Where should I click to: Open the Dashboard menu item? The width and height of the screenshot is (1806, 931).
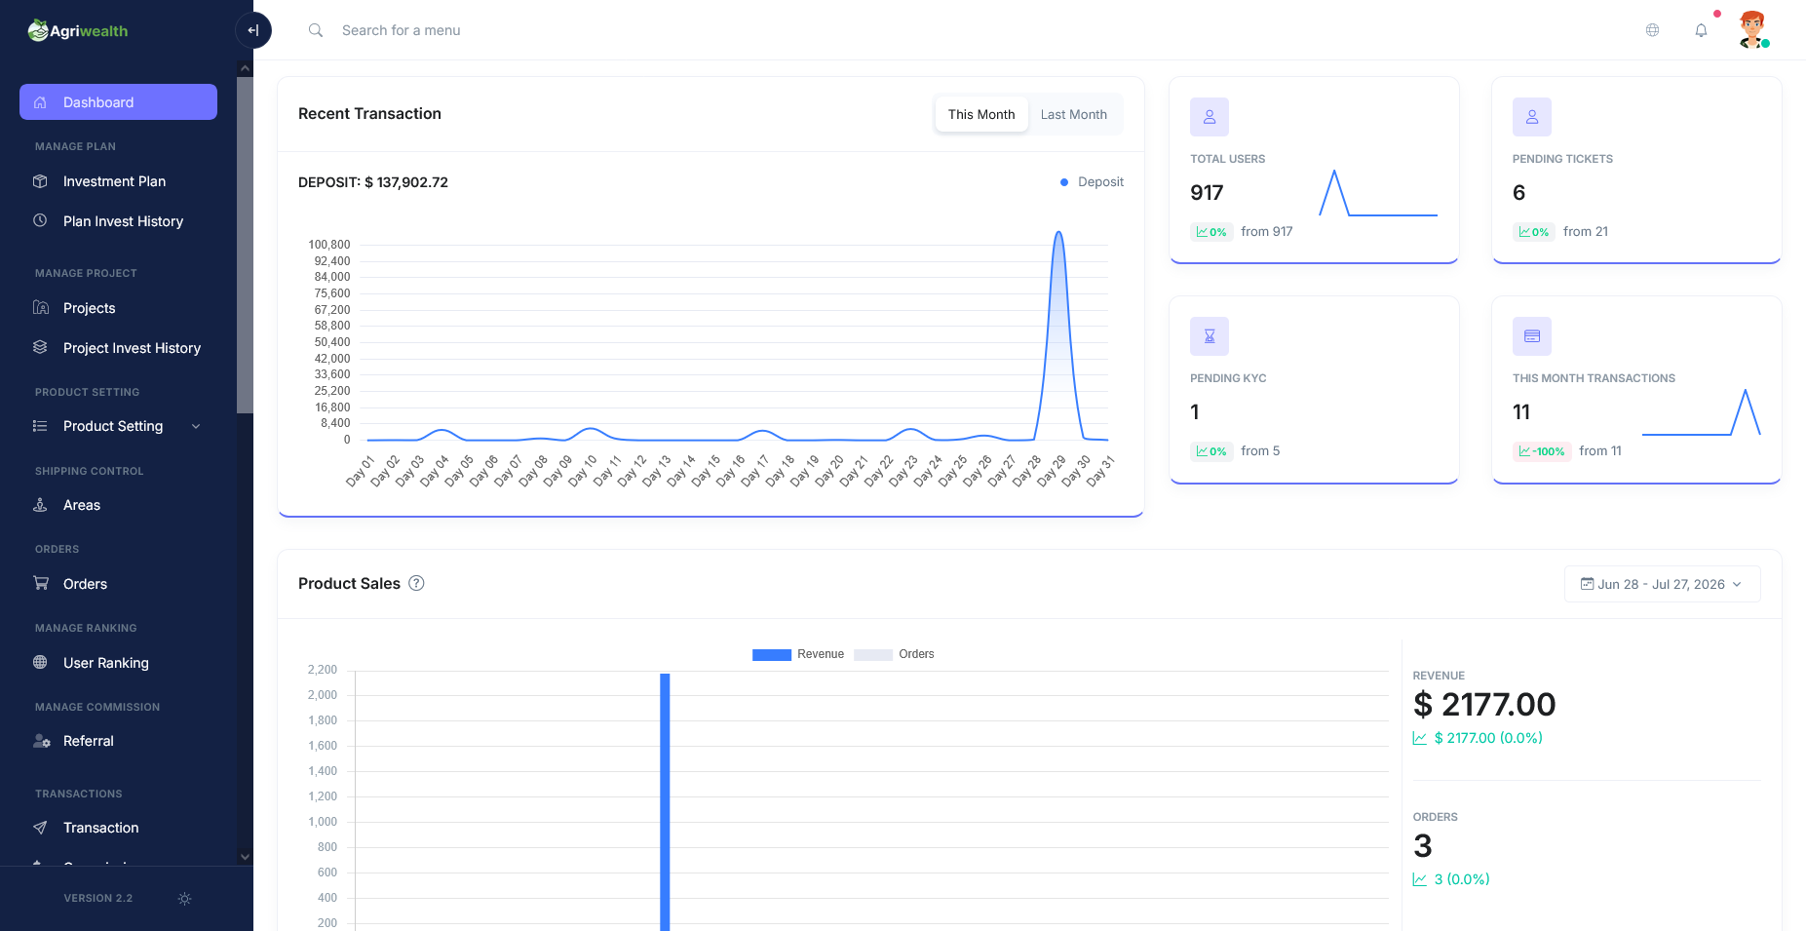(118, 102)
